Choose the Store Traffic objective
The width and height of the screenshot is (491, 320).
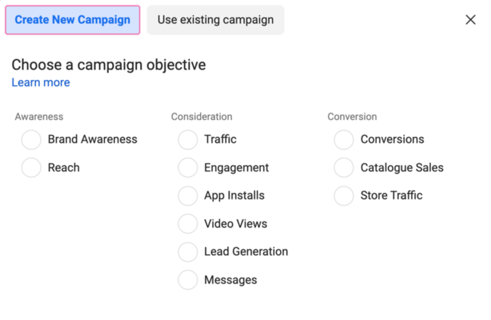click(x=344, y=195)
